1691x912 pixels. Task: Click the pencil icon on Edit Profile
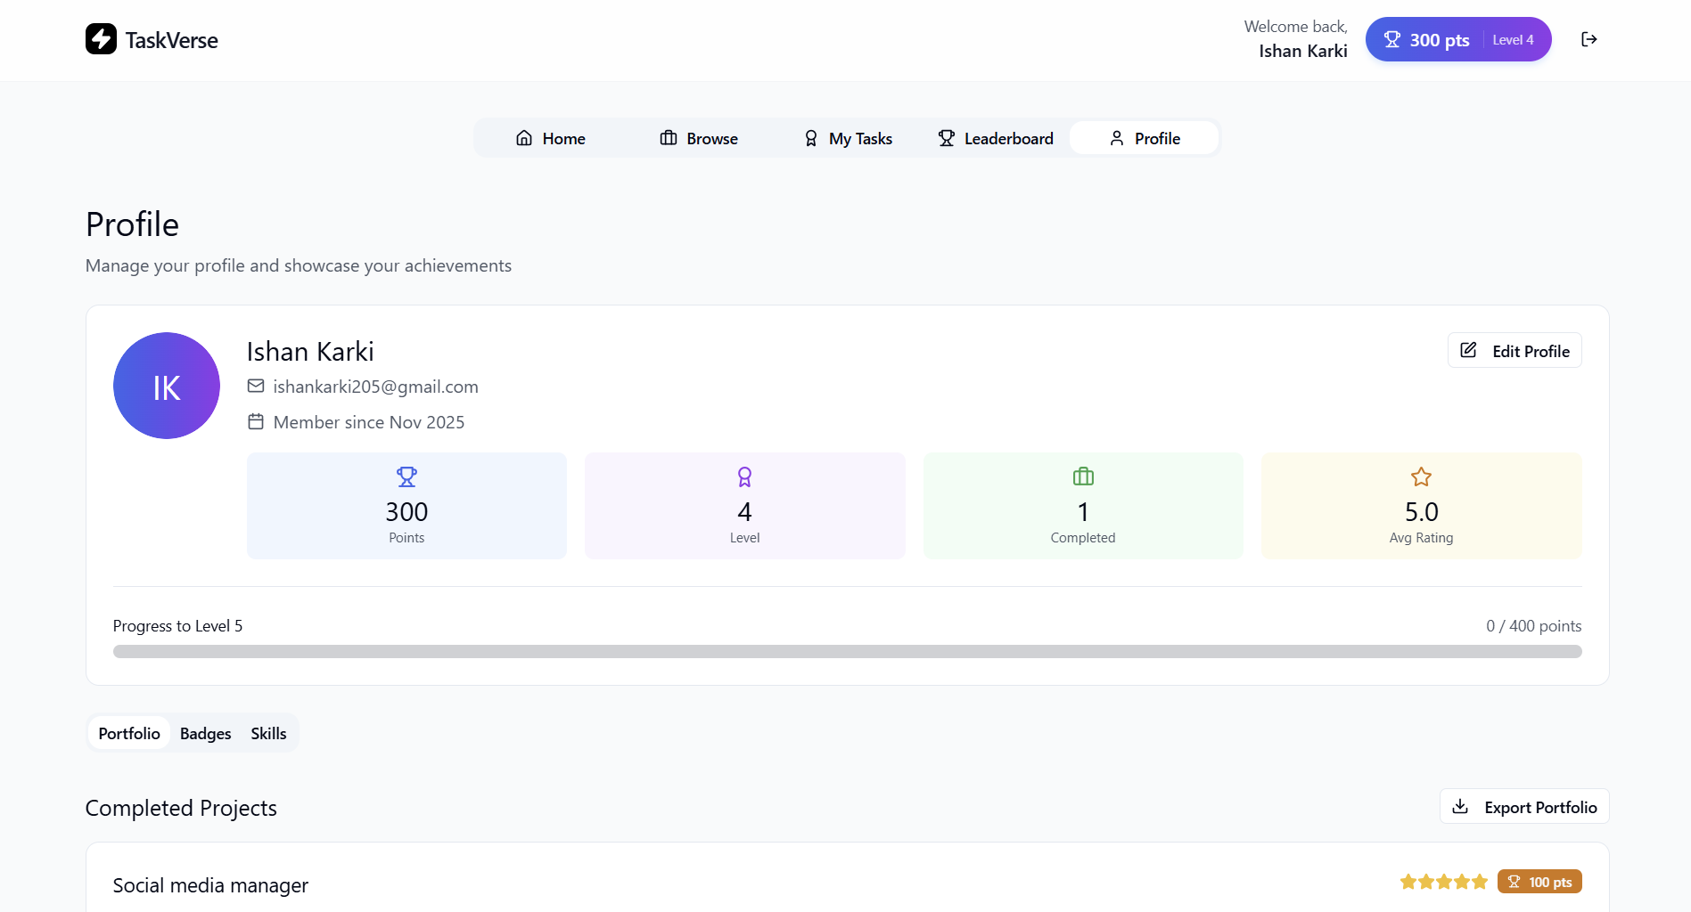click(1468, 350)
